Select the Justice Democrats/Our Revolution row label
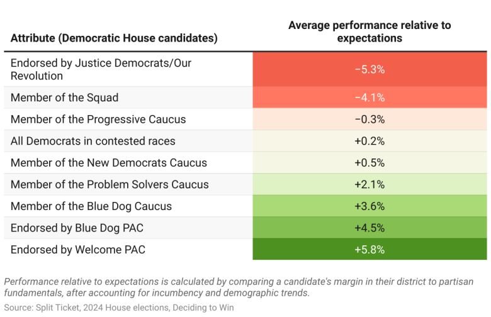 coord(101,69)
